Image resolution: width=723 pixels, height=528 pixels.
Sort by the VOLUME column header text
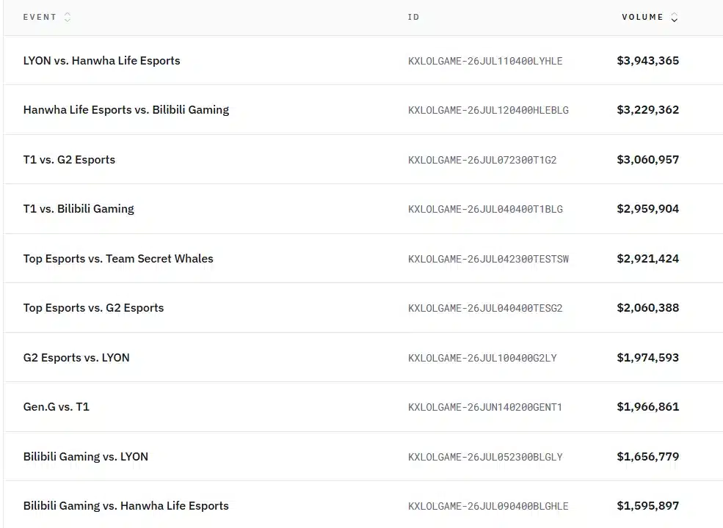(x=642, y=17)
